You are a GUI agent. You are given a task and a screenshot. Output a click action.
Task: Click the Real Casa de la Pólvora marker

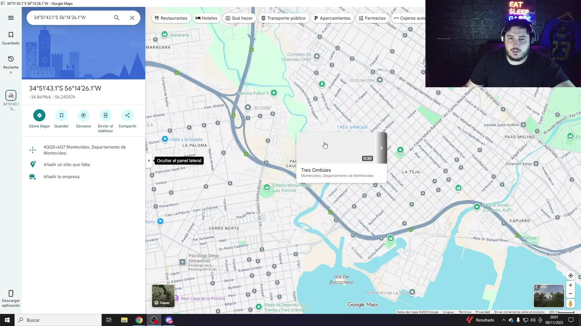click(176, 298)
